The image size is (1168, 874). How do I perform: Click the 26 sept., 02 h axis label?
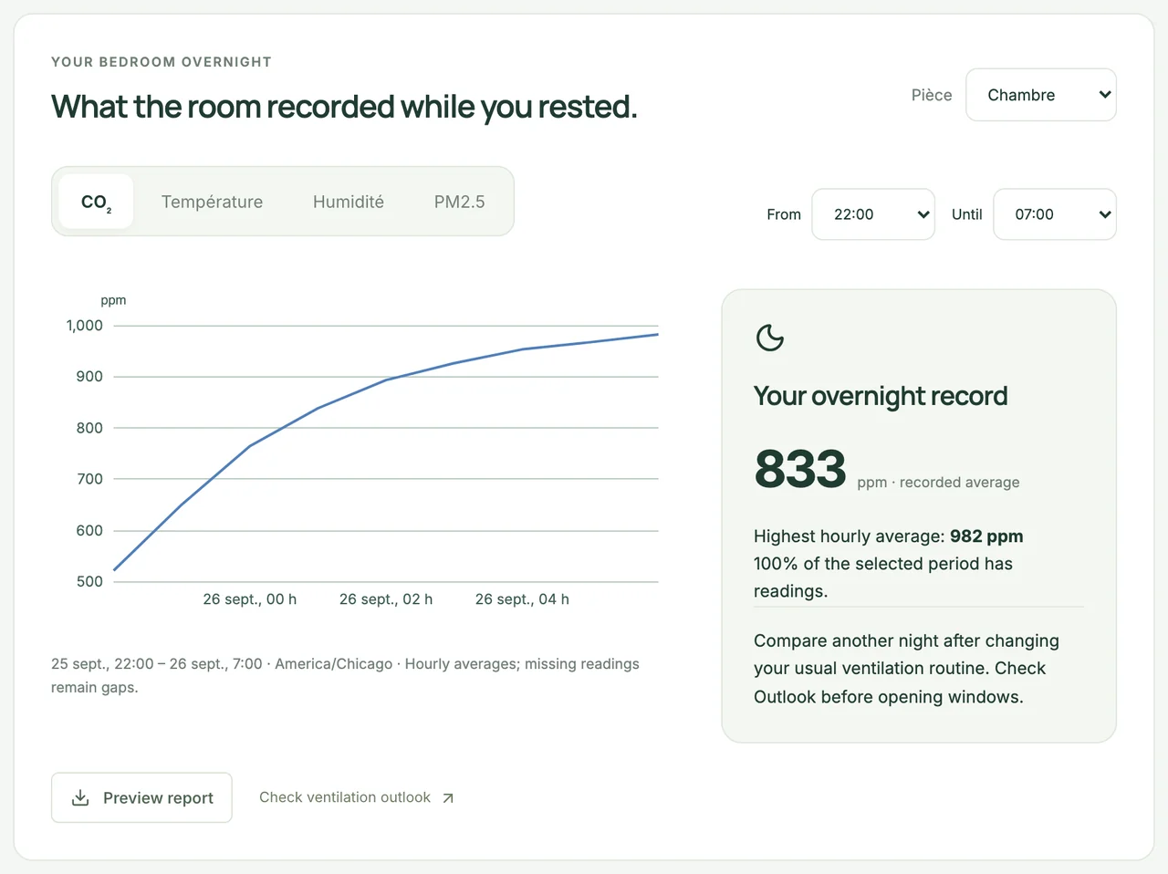(386, 599)
